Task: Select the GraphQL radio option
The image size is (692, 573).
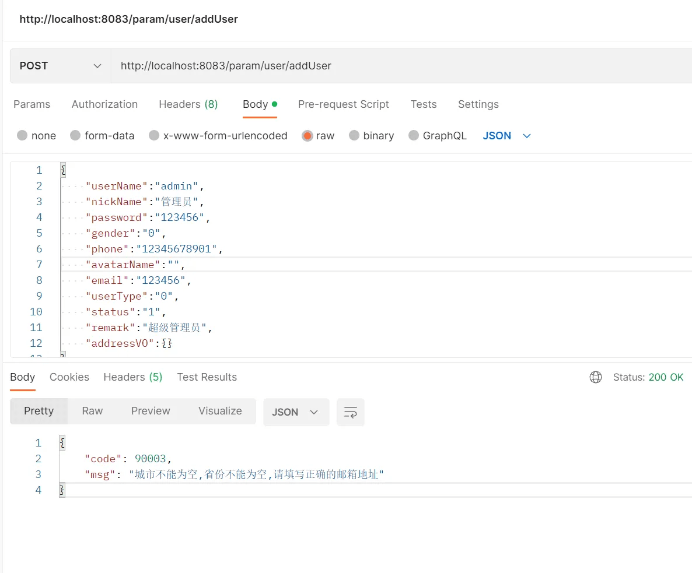Action: [414, 136]
